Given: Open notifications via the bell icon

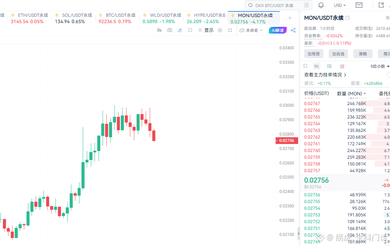Looking at the screenshot, I should (321, 5).
